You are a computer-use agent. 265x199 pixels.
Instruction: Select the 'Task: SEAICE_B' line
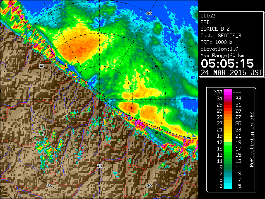[x=221, y=36]
